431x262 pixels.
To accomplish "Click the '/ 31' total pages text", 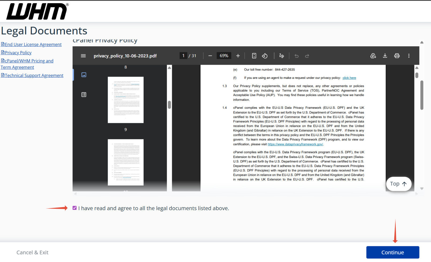I will coord(193,56).
